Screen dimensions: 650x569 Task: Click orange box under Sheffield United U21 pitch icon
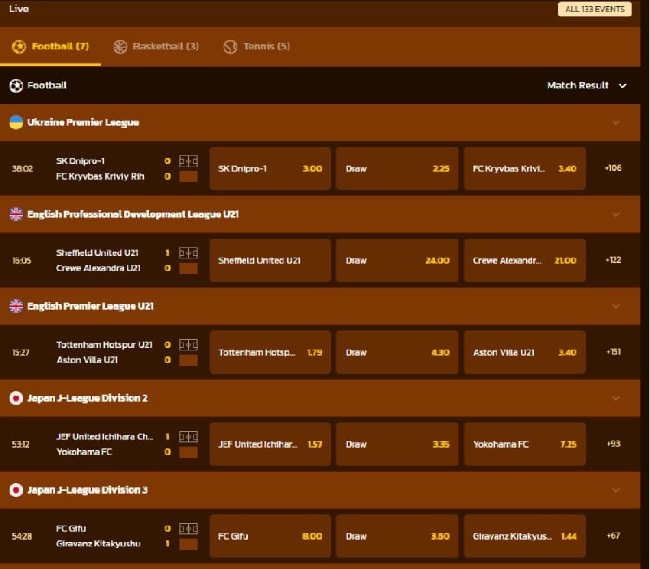pyautogui.click(x=188, y=269)
